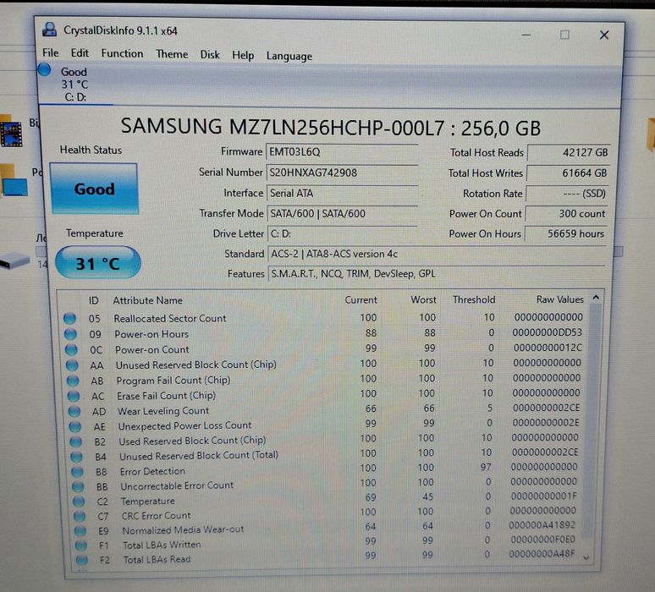
Task: Click the Serial Number field S20HNXAG742908
Action: click(342, 173)
